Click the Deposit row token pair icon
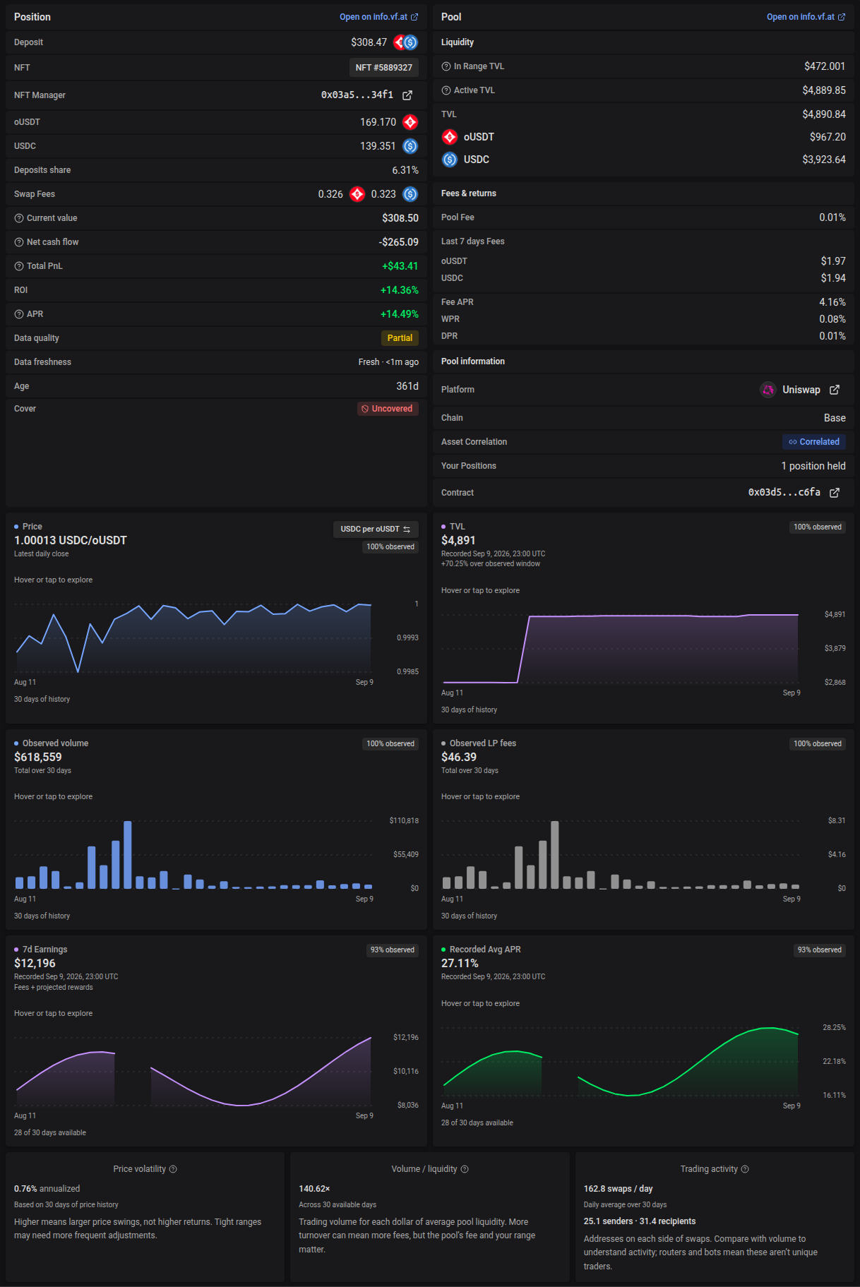This screenshot has height=1287, width=860. coord(406,42)
